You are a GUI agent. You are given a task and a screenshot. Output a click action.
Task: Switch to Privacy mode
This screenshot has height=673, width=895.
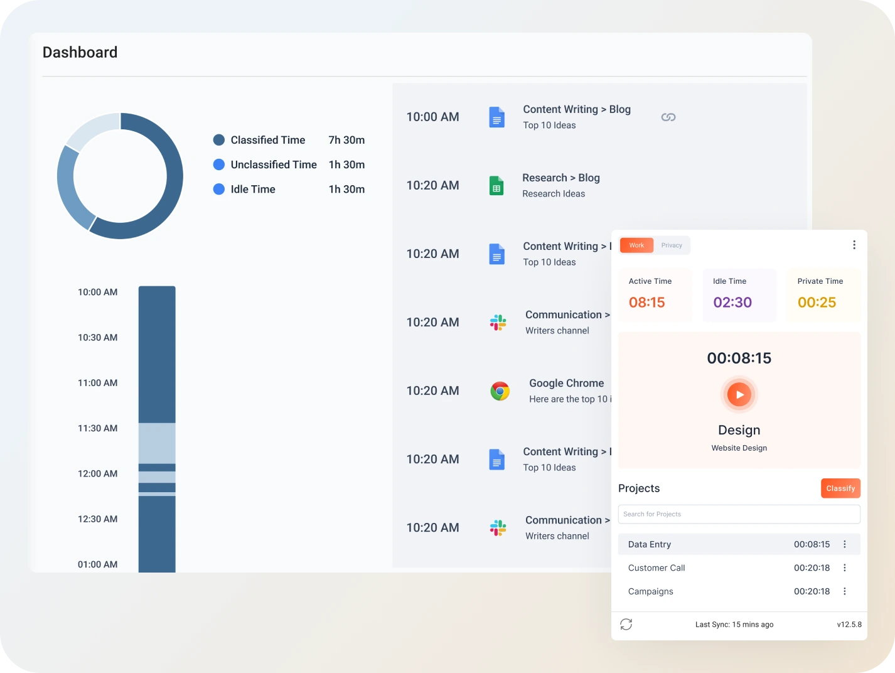point(671,245)
